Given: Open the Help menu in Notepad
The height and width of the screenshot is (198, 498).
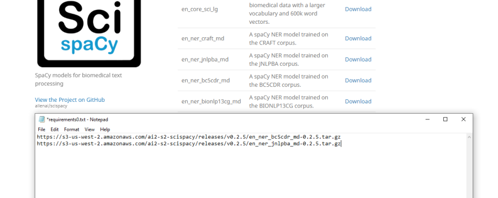Looking at the screenshot, I should coord(105,129).
